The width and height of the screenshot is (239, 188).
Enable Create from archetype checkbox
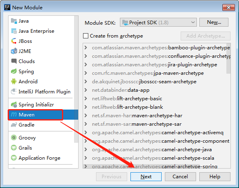click(85, 36)
